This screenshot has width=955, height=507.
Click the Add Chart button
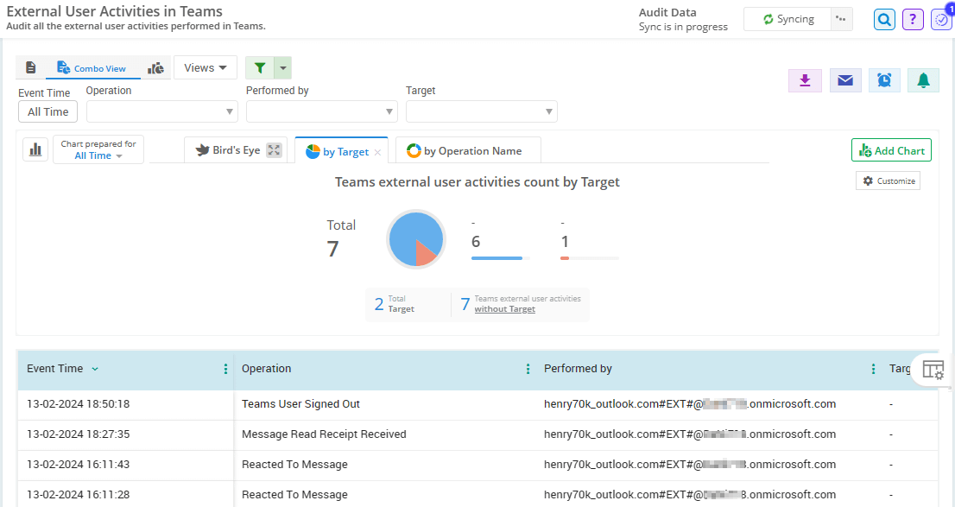click(892, 150)
